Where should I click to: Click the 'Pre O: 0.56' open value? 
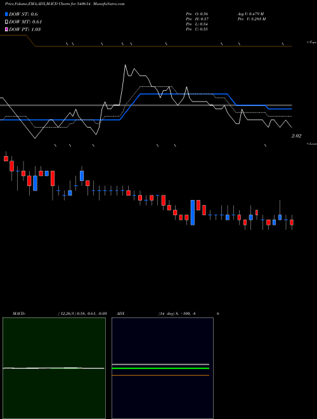(x=197, y=13)
